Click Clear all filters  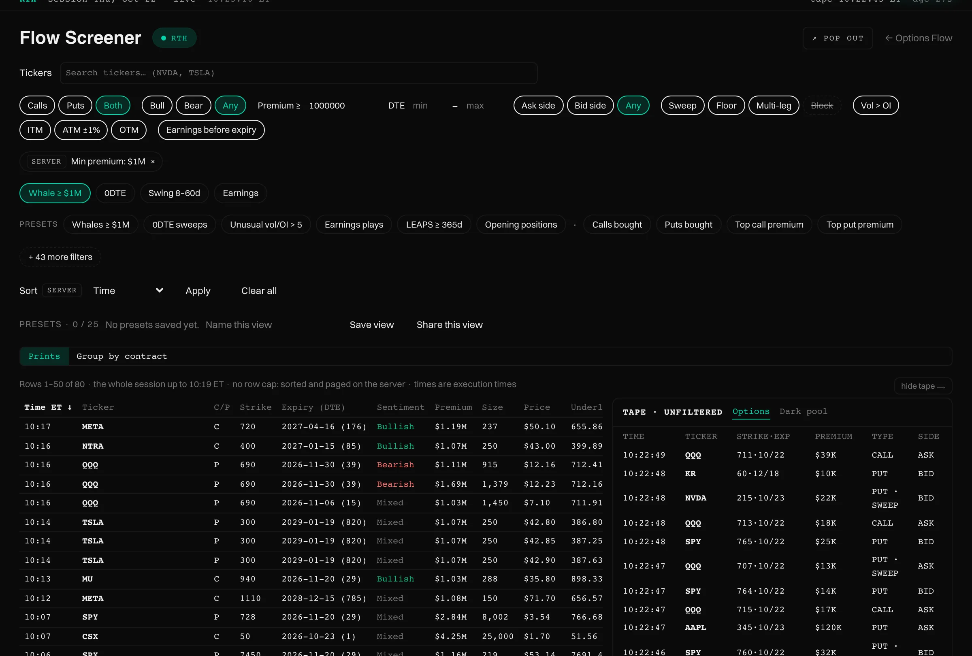click(259, 291)
